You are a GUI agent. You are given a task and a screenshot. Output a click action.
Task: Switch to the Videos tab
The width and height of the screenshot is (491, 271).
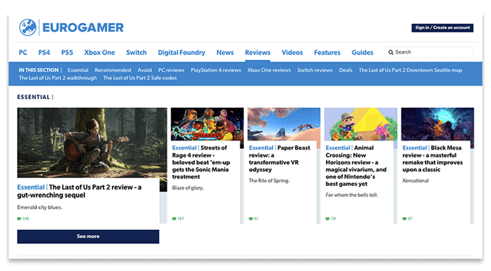[292, 53]
